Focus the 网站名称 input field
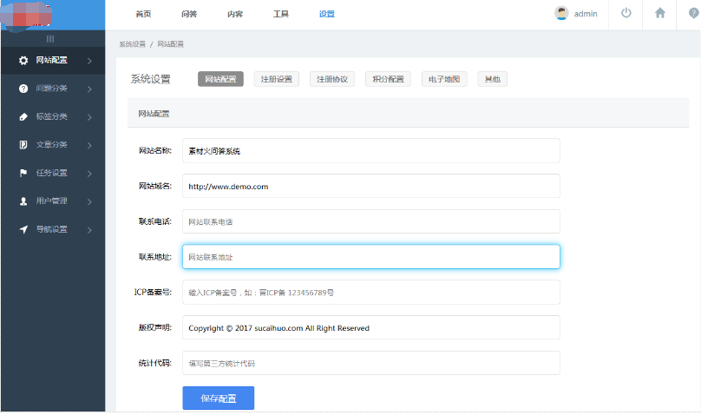The image size is (701, 415). tap(371, 151)
